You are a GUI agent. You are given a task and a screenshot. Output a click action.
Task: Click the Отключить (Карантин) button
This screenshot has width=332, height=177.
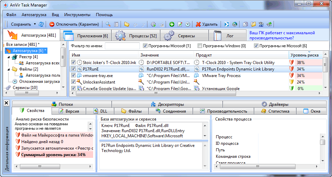tap(74, 24)
